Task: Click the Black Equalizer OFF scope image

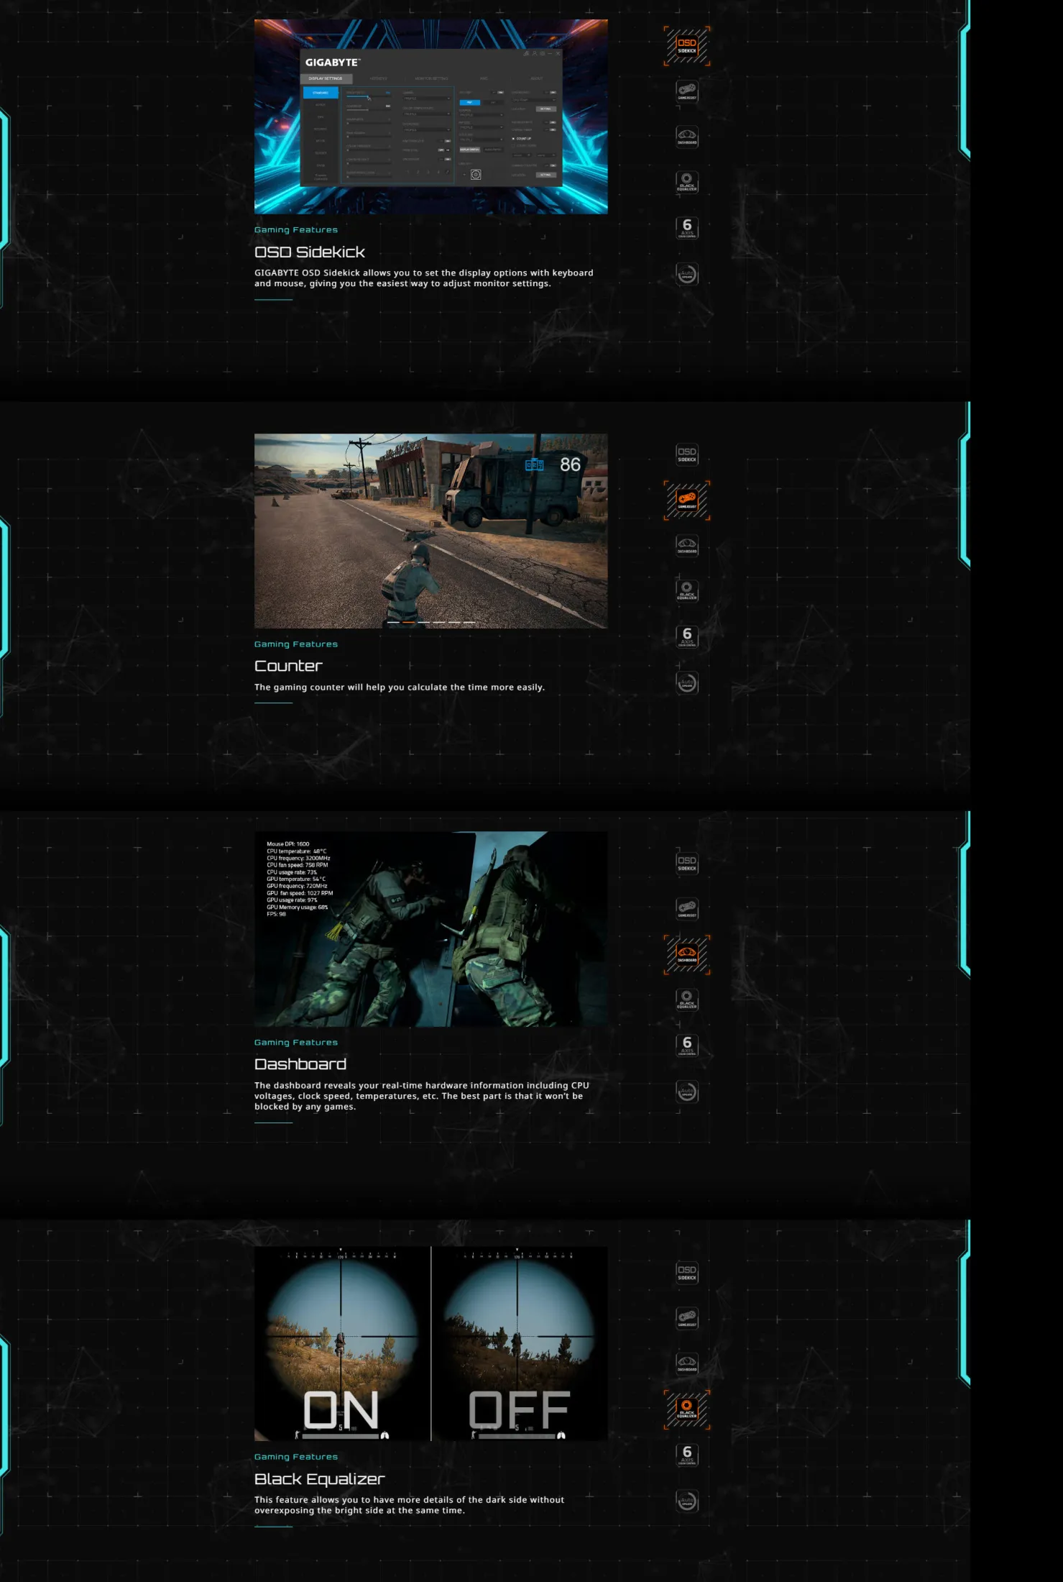Action: [520, 1343]
